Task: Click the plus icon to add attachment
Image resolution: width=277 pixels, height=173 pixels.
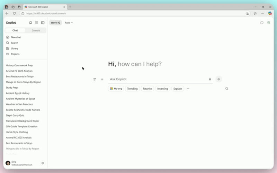Action: (102, 79)
